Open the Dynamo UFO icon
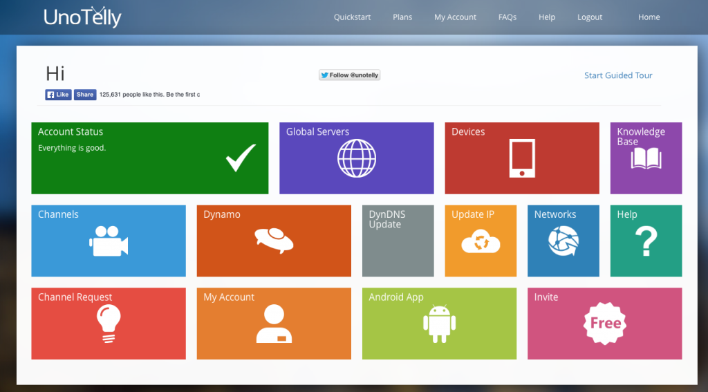Viewport: 708px width, 392px height. 274,241
